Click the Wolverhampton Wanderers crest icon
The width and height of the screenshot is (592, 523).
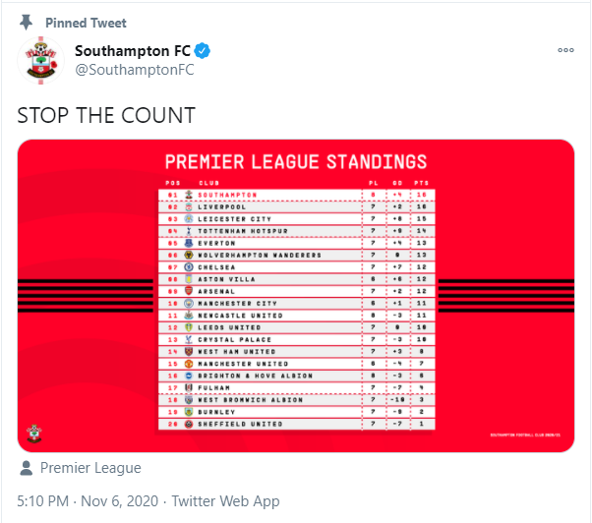[x=189, y=255]
